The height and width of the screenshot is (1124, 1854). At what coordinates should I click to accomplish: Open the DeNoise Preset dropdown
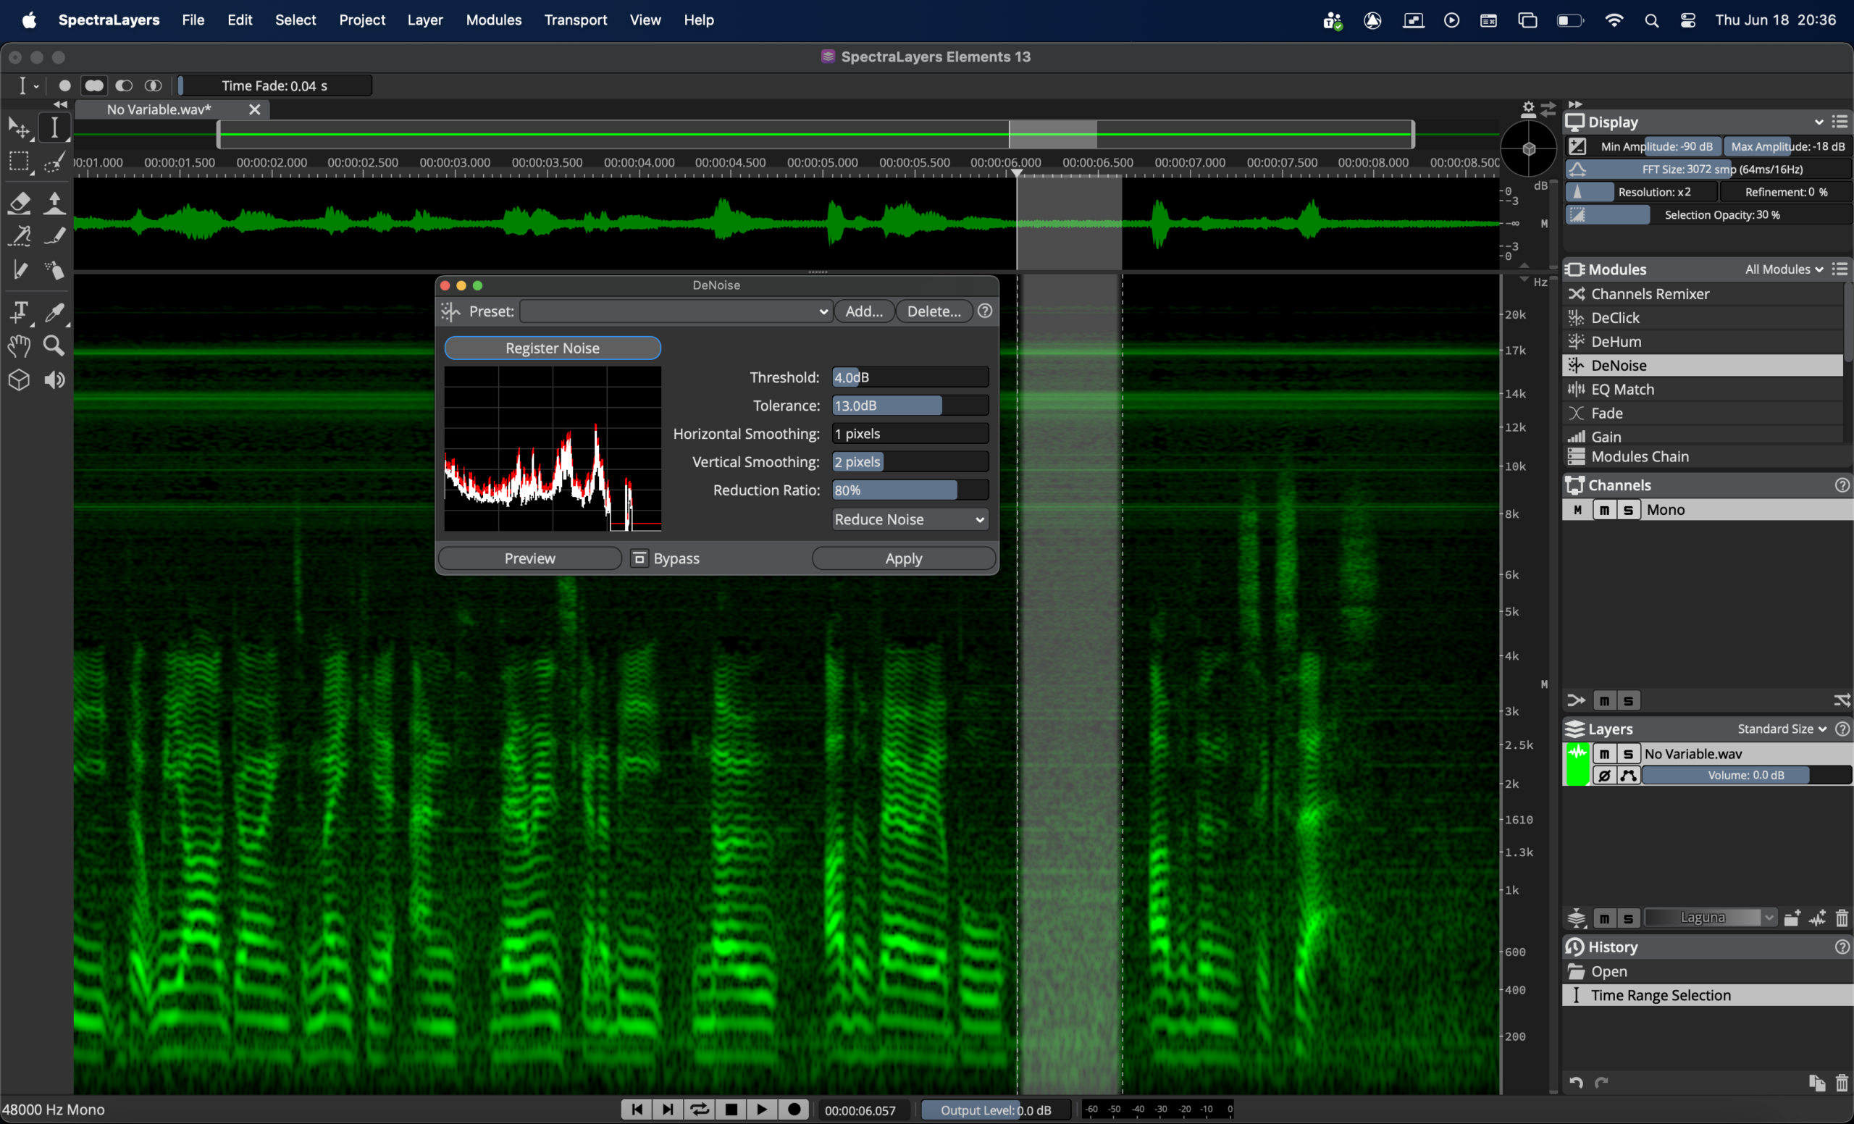tap(676, 311)
